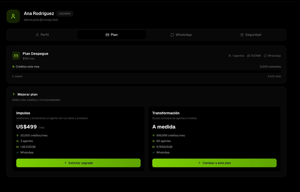Click the monthly credits progress bar
The width and height of the screenshot is (300, 192).
(x=146, y=71)
